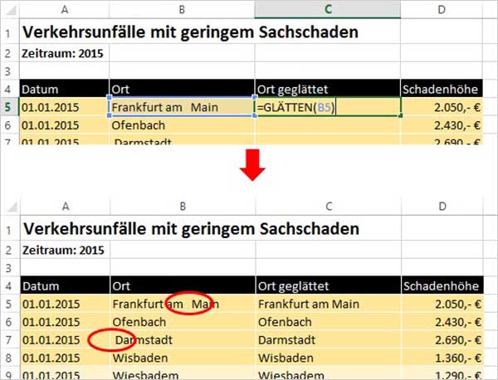Click the row 4 header in lower sheet

10,285
